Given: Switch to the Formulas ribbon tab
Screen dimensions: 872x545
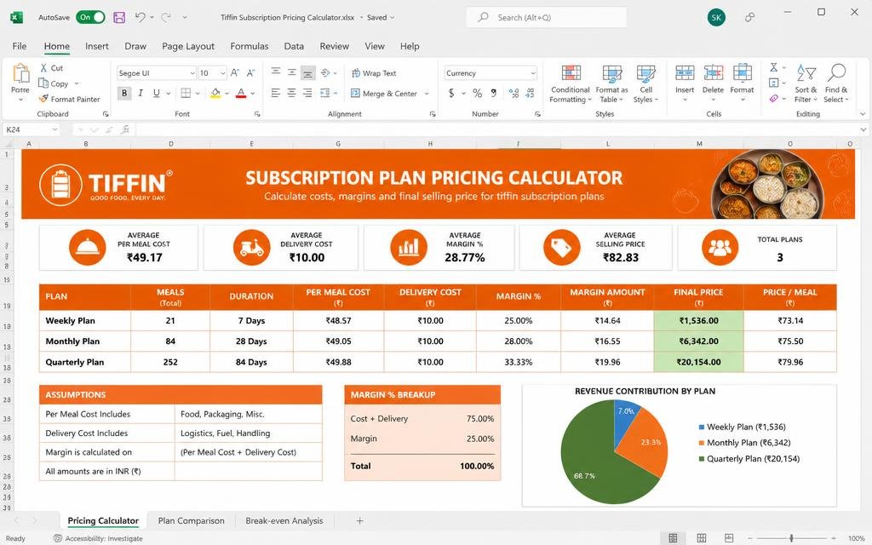Looking at the screenshot, I should coord(250,46).
